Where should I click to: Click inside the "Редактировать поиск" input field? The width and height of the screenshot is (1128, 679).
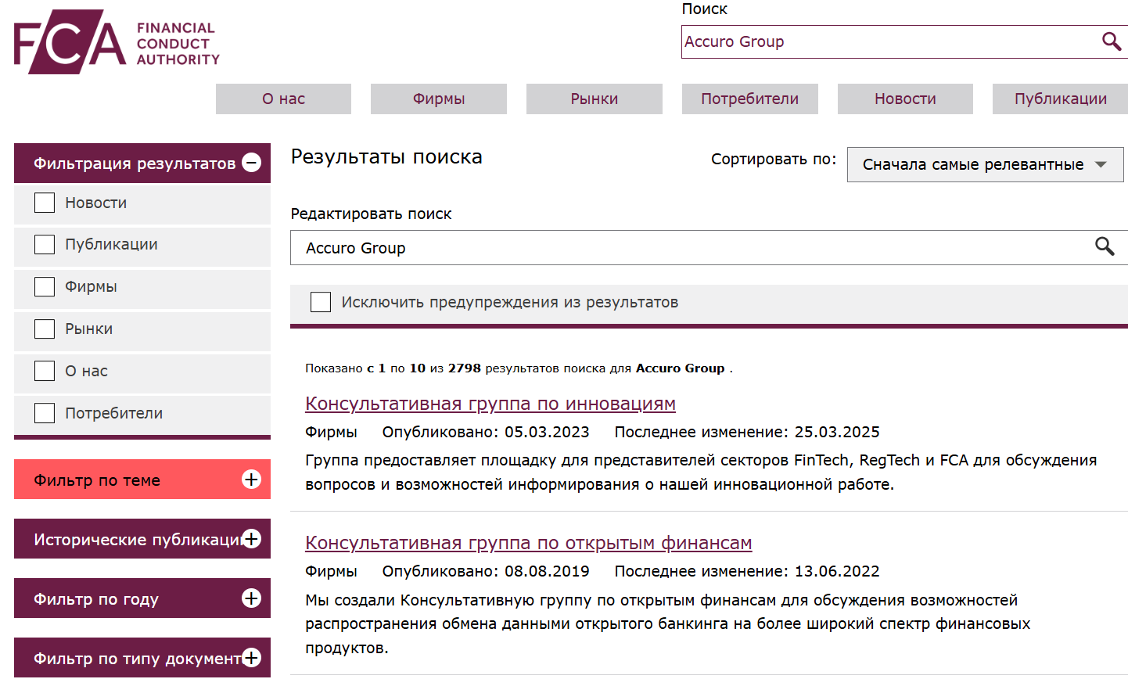[548, 247]
